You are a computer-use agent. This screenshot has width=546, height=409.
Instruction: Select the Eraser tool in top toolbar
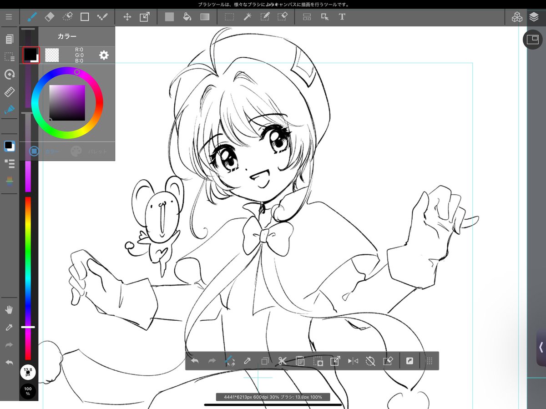pos(49,17)
